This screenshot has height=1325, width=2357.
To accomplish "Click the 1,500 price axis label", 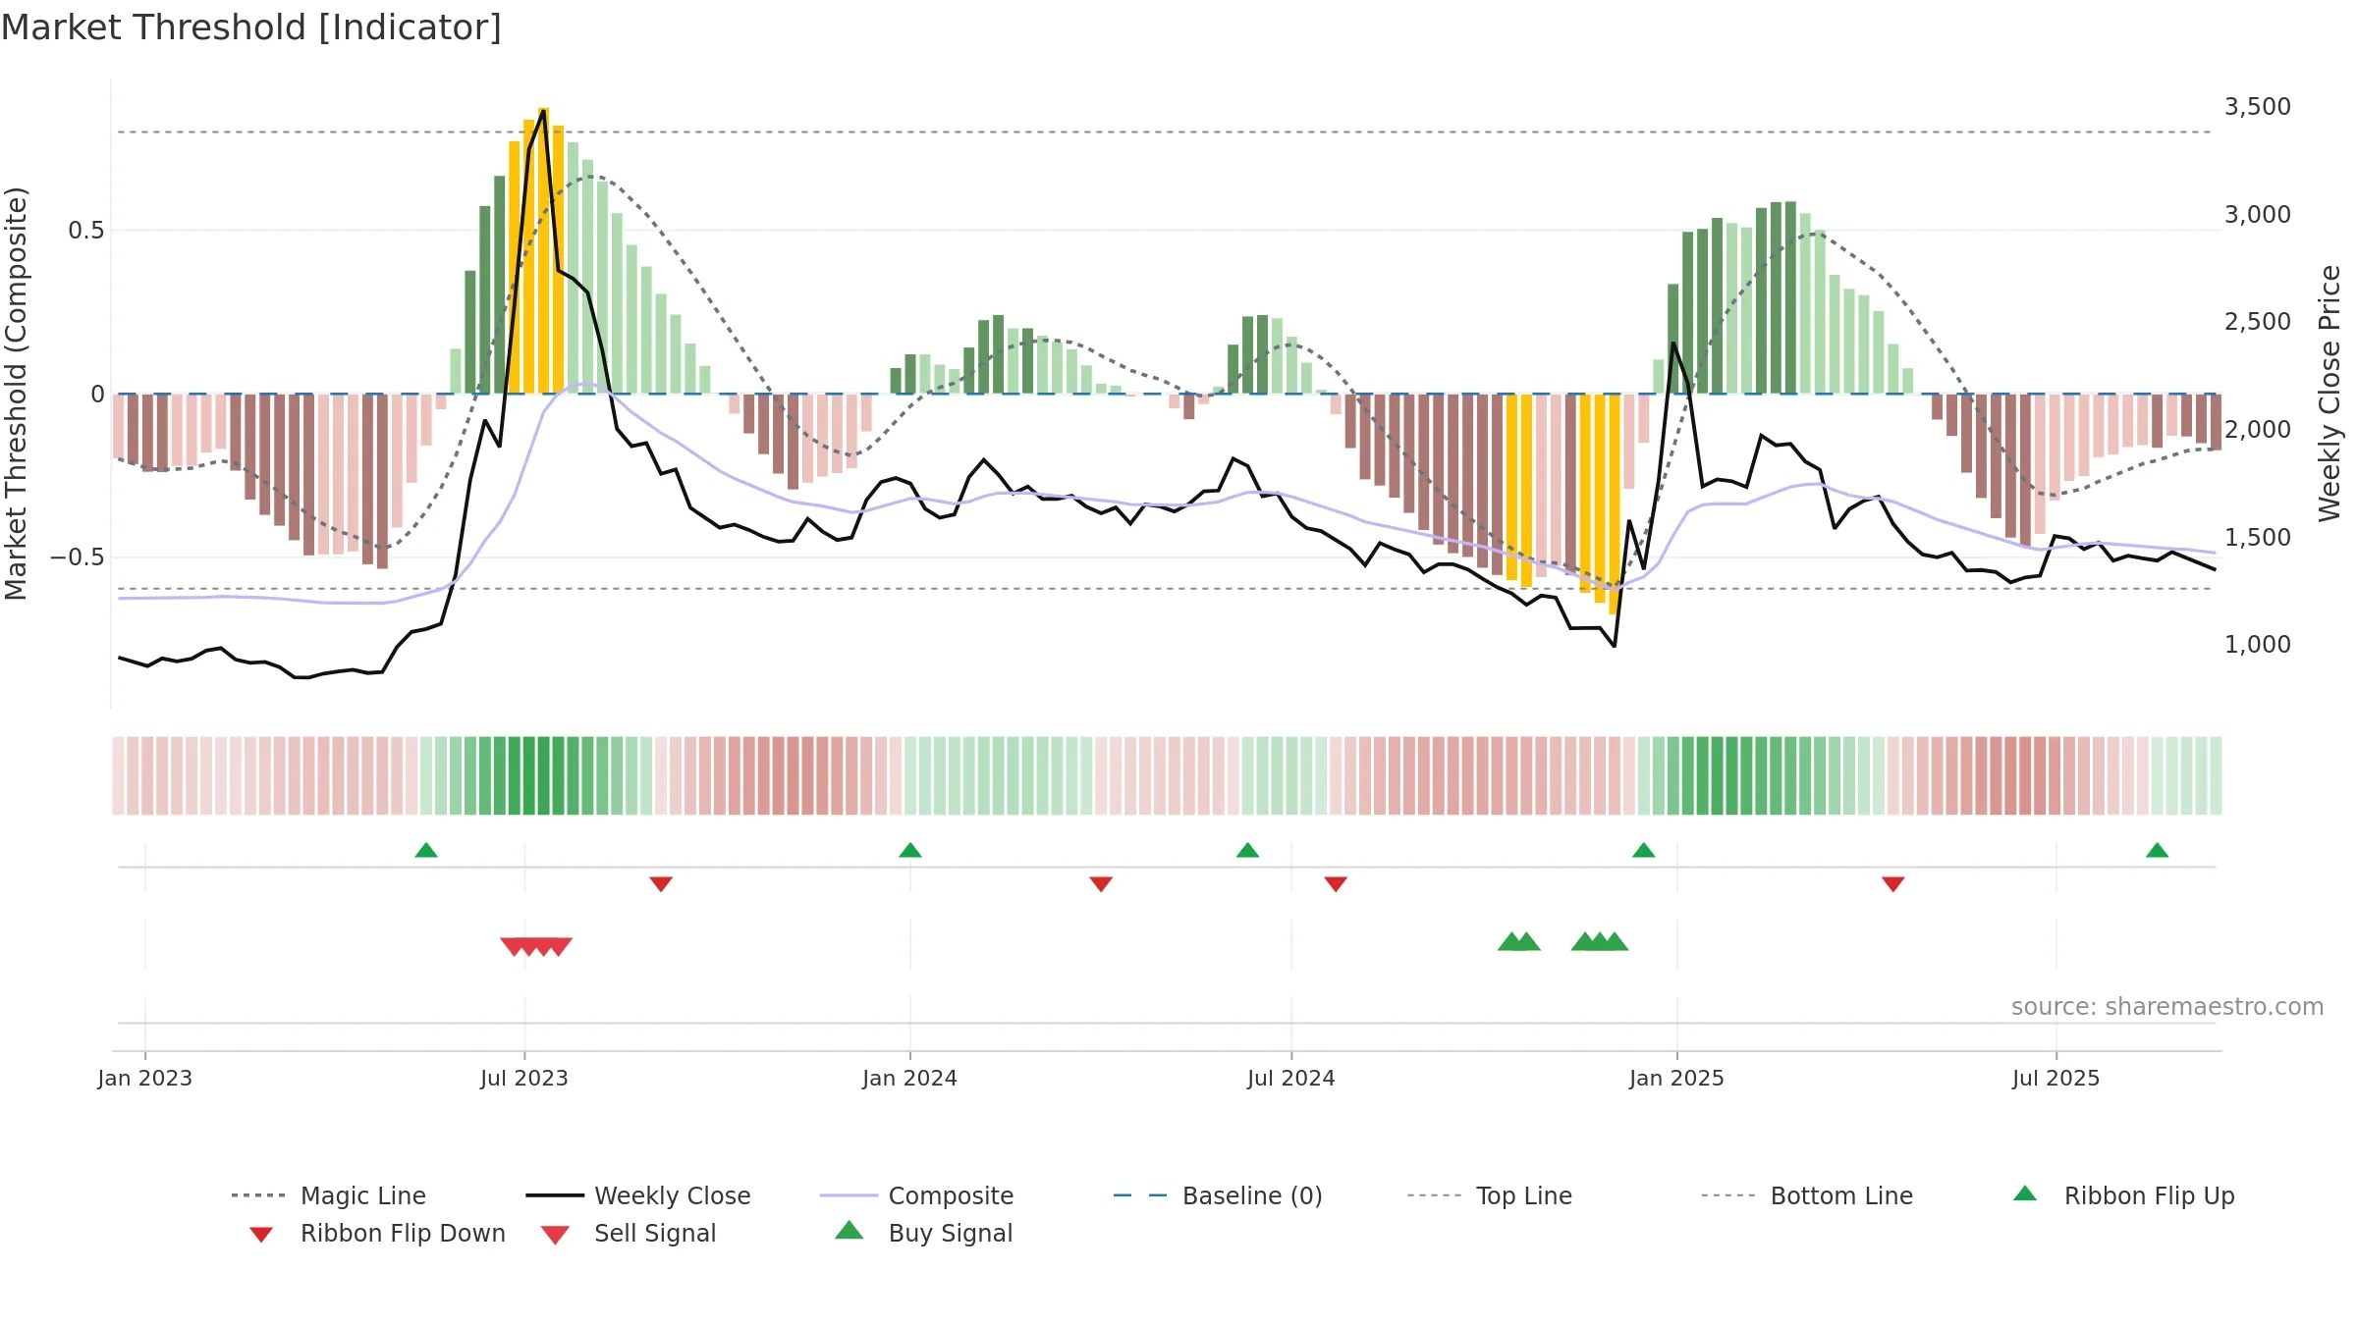I will pos(2258,538).
